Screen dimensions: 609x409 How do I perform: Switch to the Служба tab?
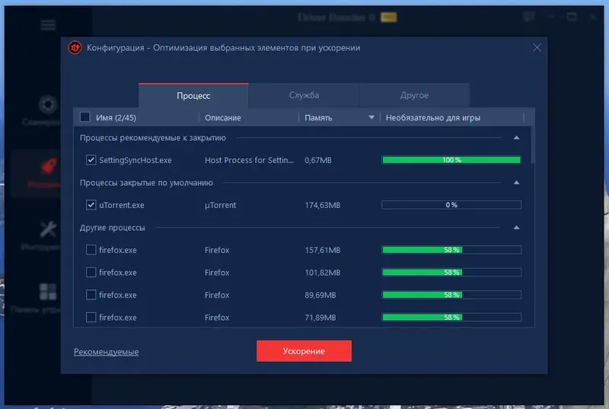tap(304, 95)
